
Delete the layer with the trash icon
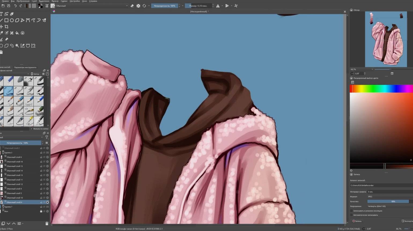tap(47, 224)
